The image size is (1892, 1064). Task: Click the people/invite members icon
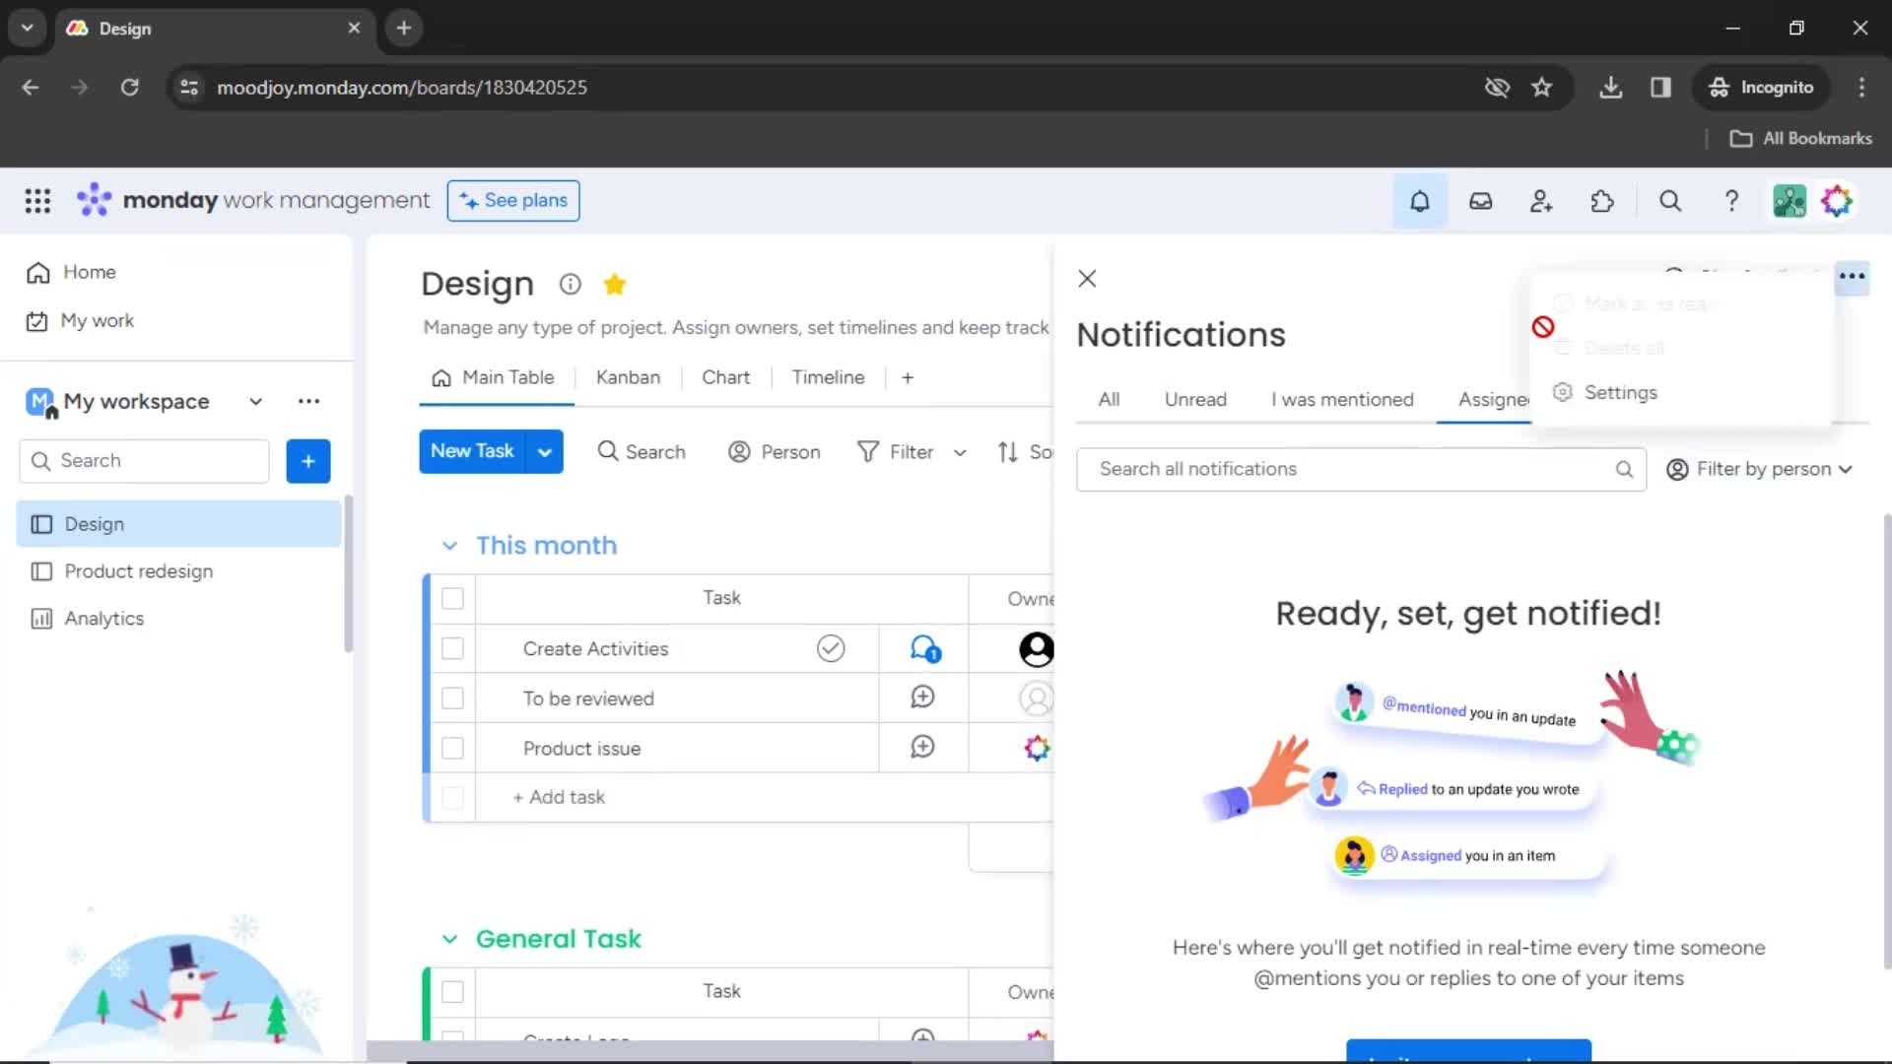pyautogui.click(x=1540, y=201)
